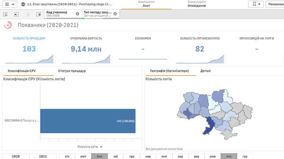Screen dimensions: 284x159
Task: Click the 82 organizers value
Action: pos(200,49)
